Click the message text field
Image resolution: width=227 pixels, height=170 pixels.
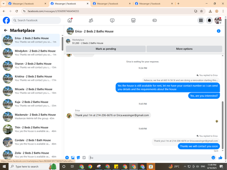coord(150,158)
